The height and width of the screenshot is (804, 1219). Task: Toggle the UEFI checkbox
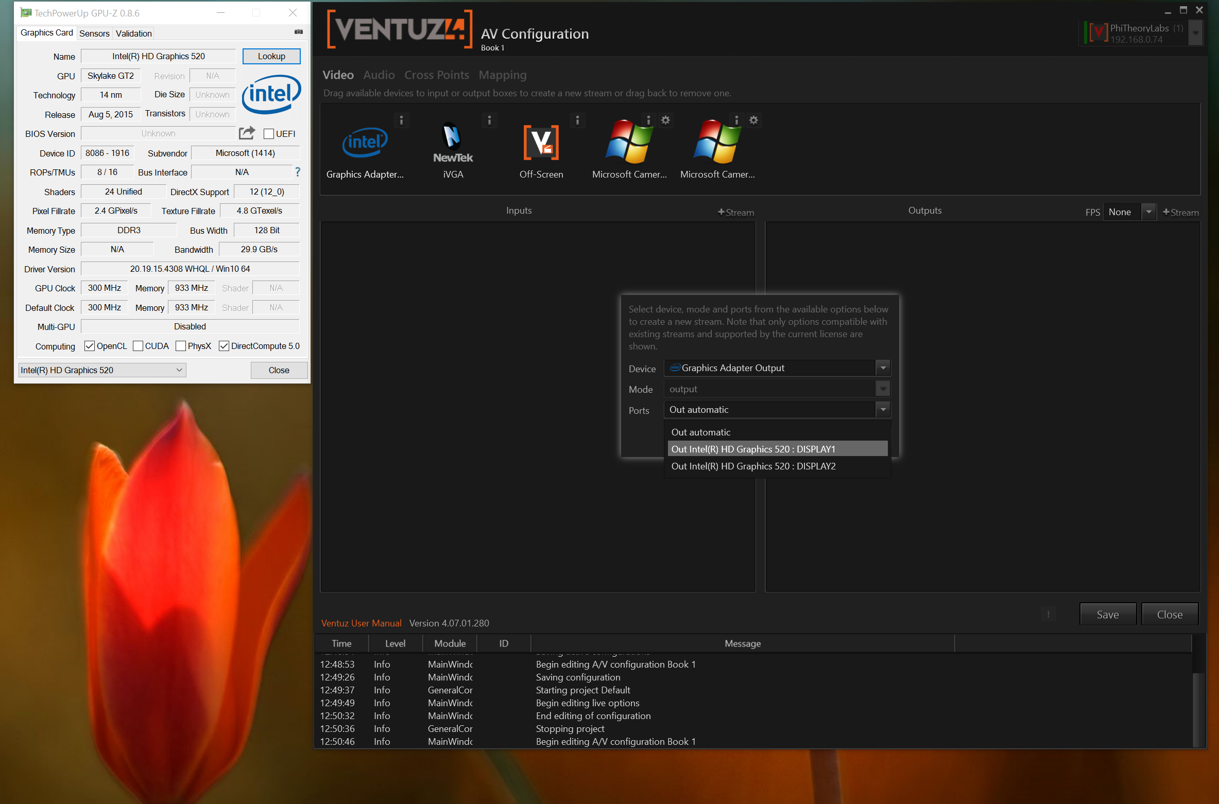tap(269, 134)
